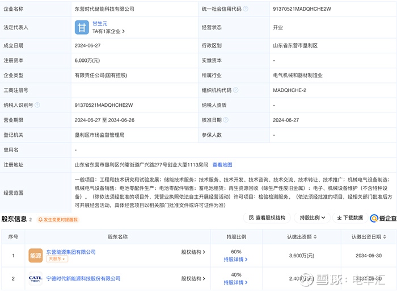Select the company name 东营时代储能科技有限公司
Screen dimensions: 397x292
click(x=104, y=9)
